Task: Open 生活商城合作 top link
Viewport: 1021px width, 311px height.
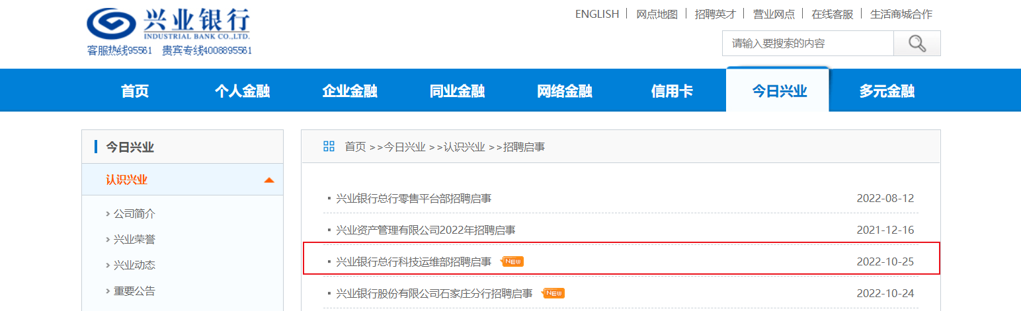Action: 901,14
